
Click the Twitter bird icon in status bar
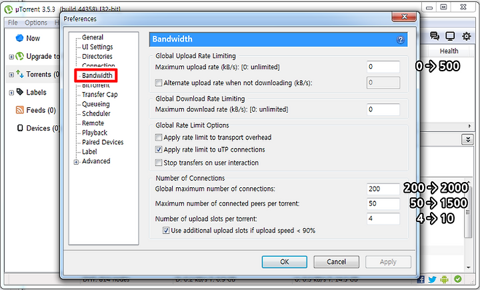(432, 279)
